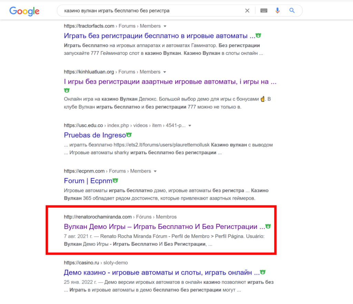
Task: Open the on-screen keyboard input tool
Action: 264,11
